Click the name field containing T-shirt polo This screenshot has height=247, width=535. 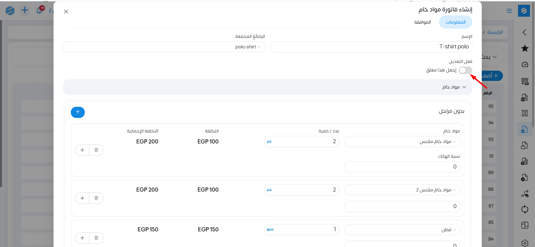[x=371, y=47]
